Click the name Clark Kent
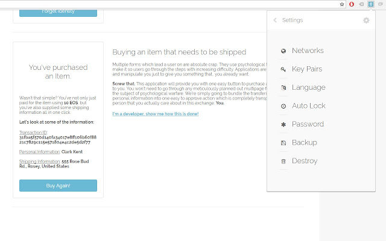Viewport: 386px width, 241px height. tap(72, 152)
